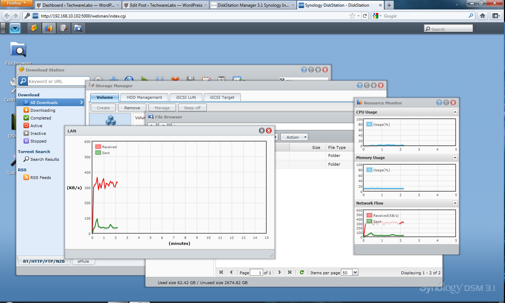Switch to the iSCSI Target tab

(x=222, y=97)
